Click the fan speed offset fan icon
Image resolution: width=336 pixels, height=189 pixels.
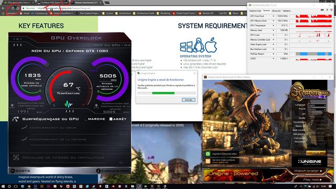pyautogui.click(x=16, y=157)
